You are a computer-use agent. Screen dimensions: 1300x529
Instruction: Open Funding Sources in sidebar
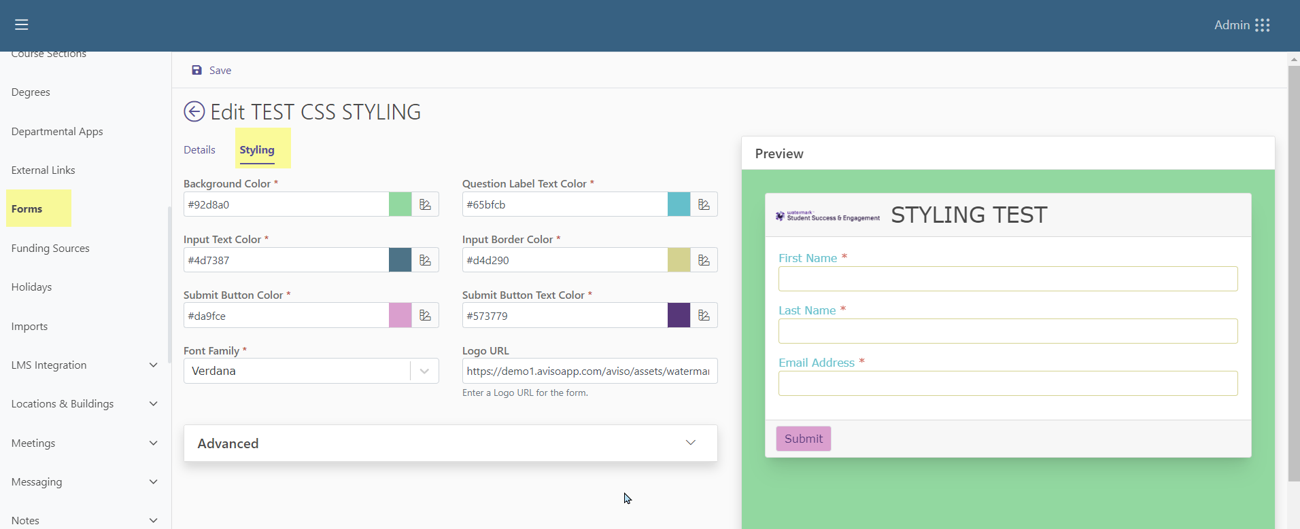click(50, 249)
